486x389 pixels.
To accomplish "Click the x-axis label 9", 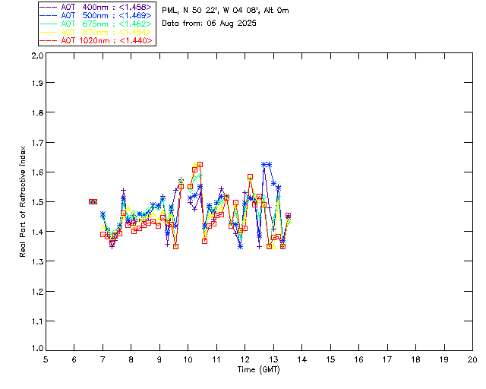I will tap(159, 360).
